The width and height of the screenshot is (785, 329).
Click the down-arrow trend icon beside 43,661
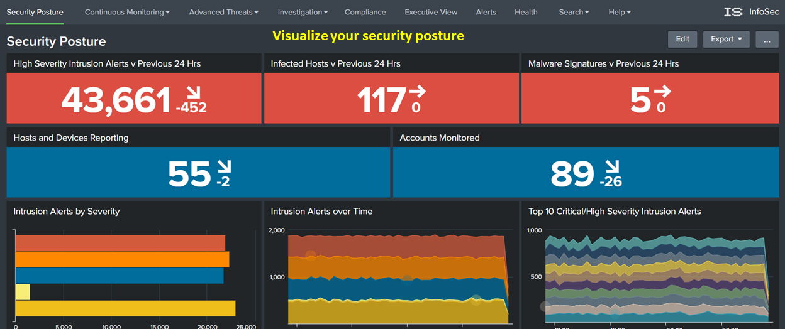point(192,93)
